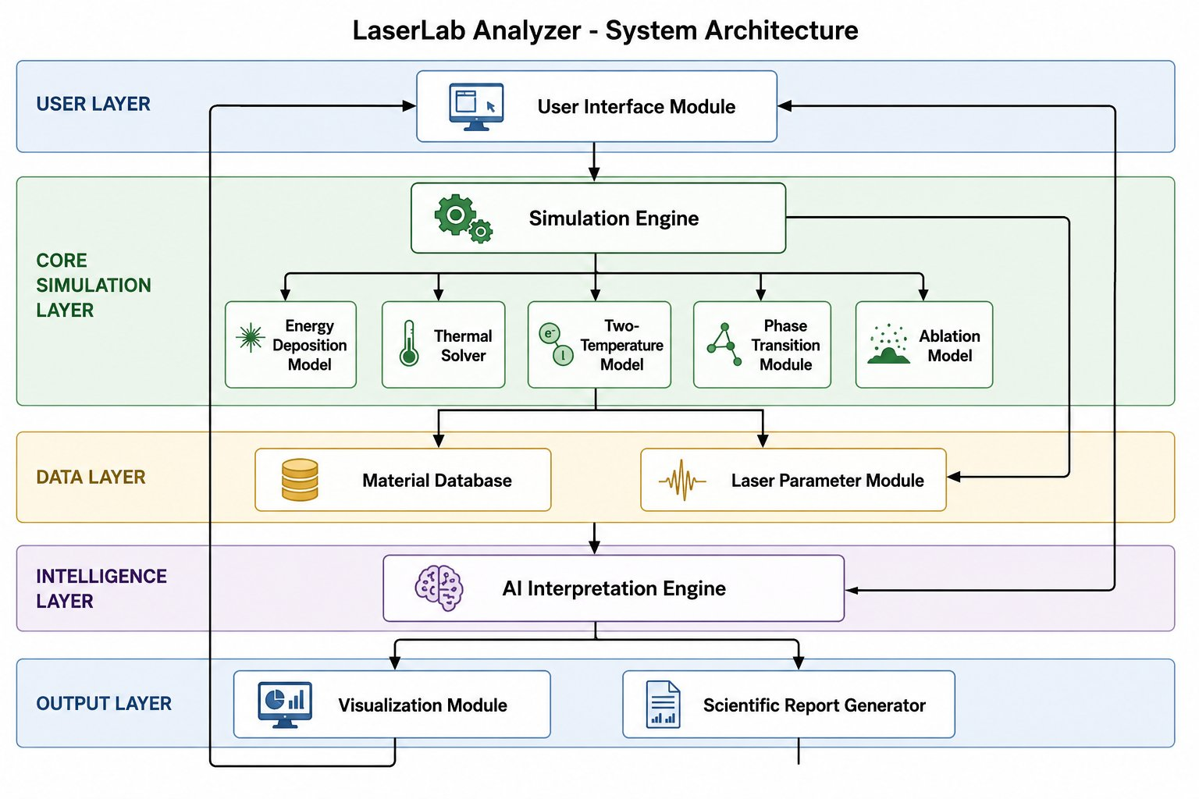Click the gears icon in Simulation Engine
This screenshot has width=1199, height=799.
pos(464,218)
